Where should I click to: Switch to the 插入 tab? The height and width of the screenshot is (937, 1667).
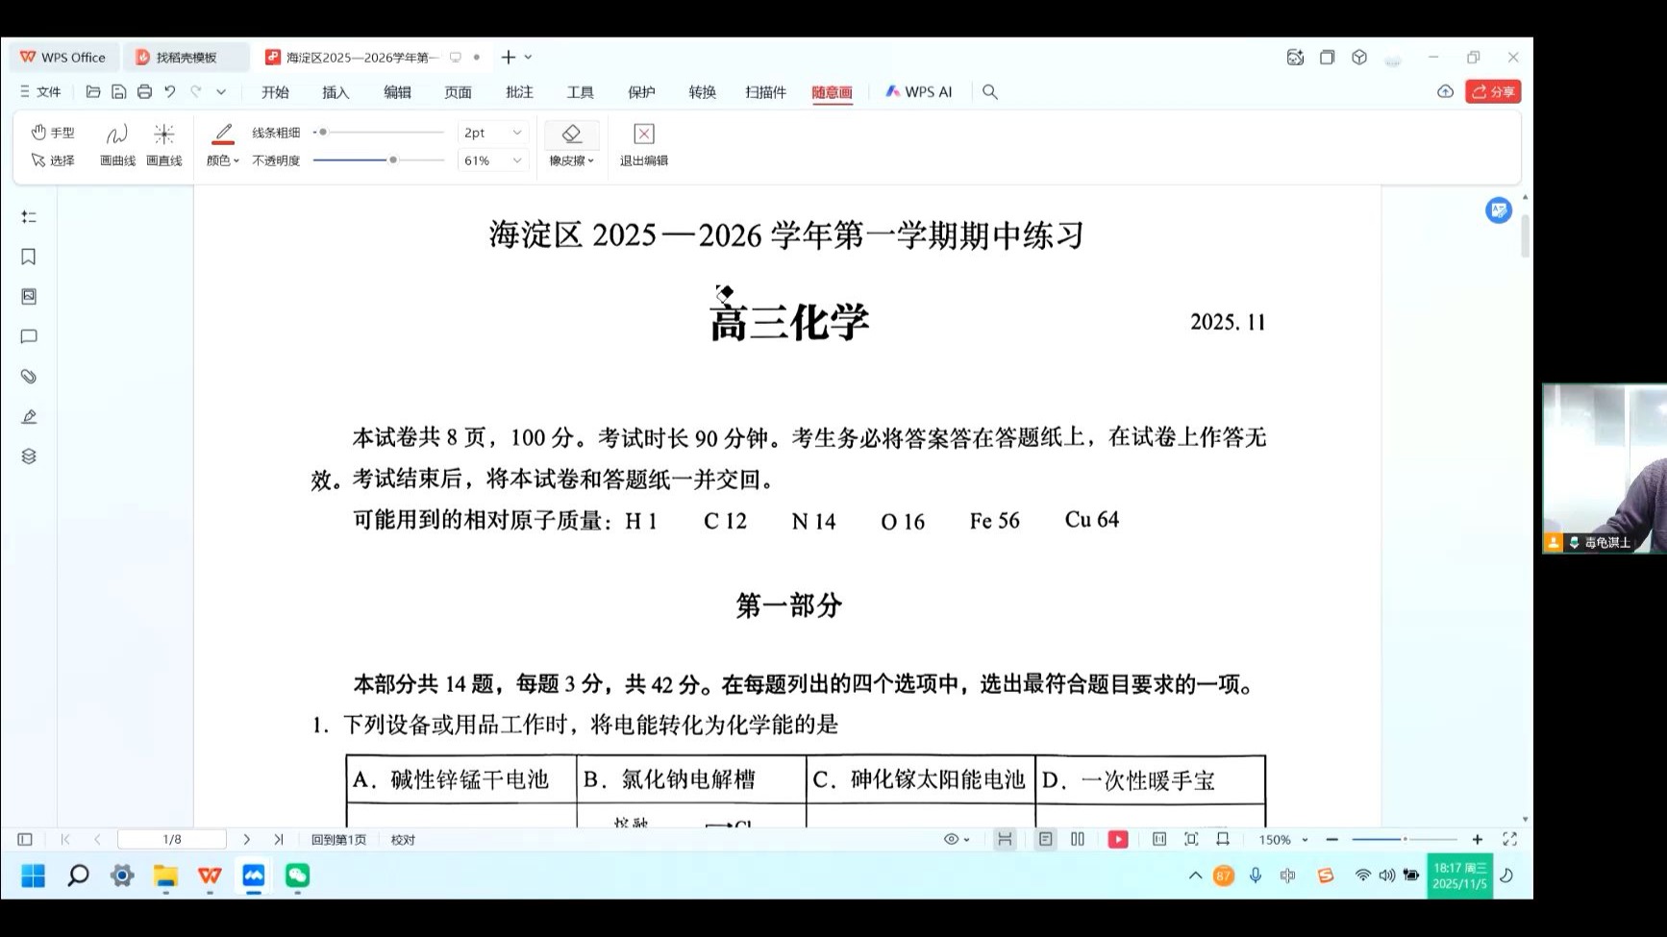click(336, 92)
